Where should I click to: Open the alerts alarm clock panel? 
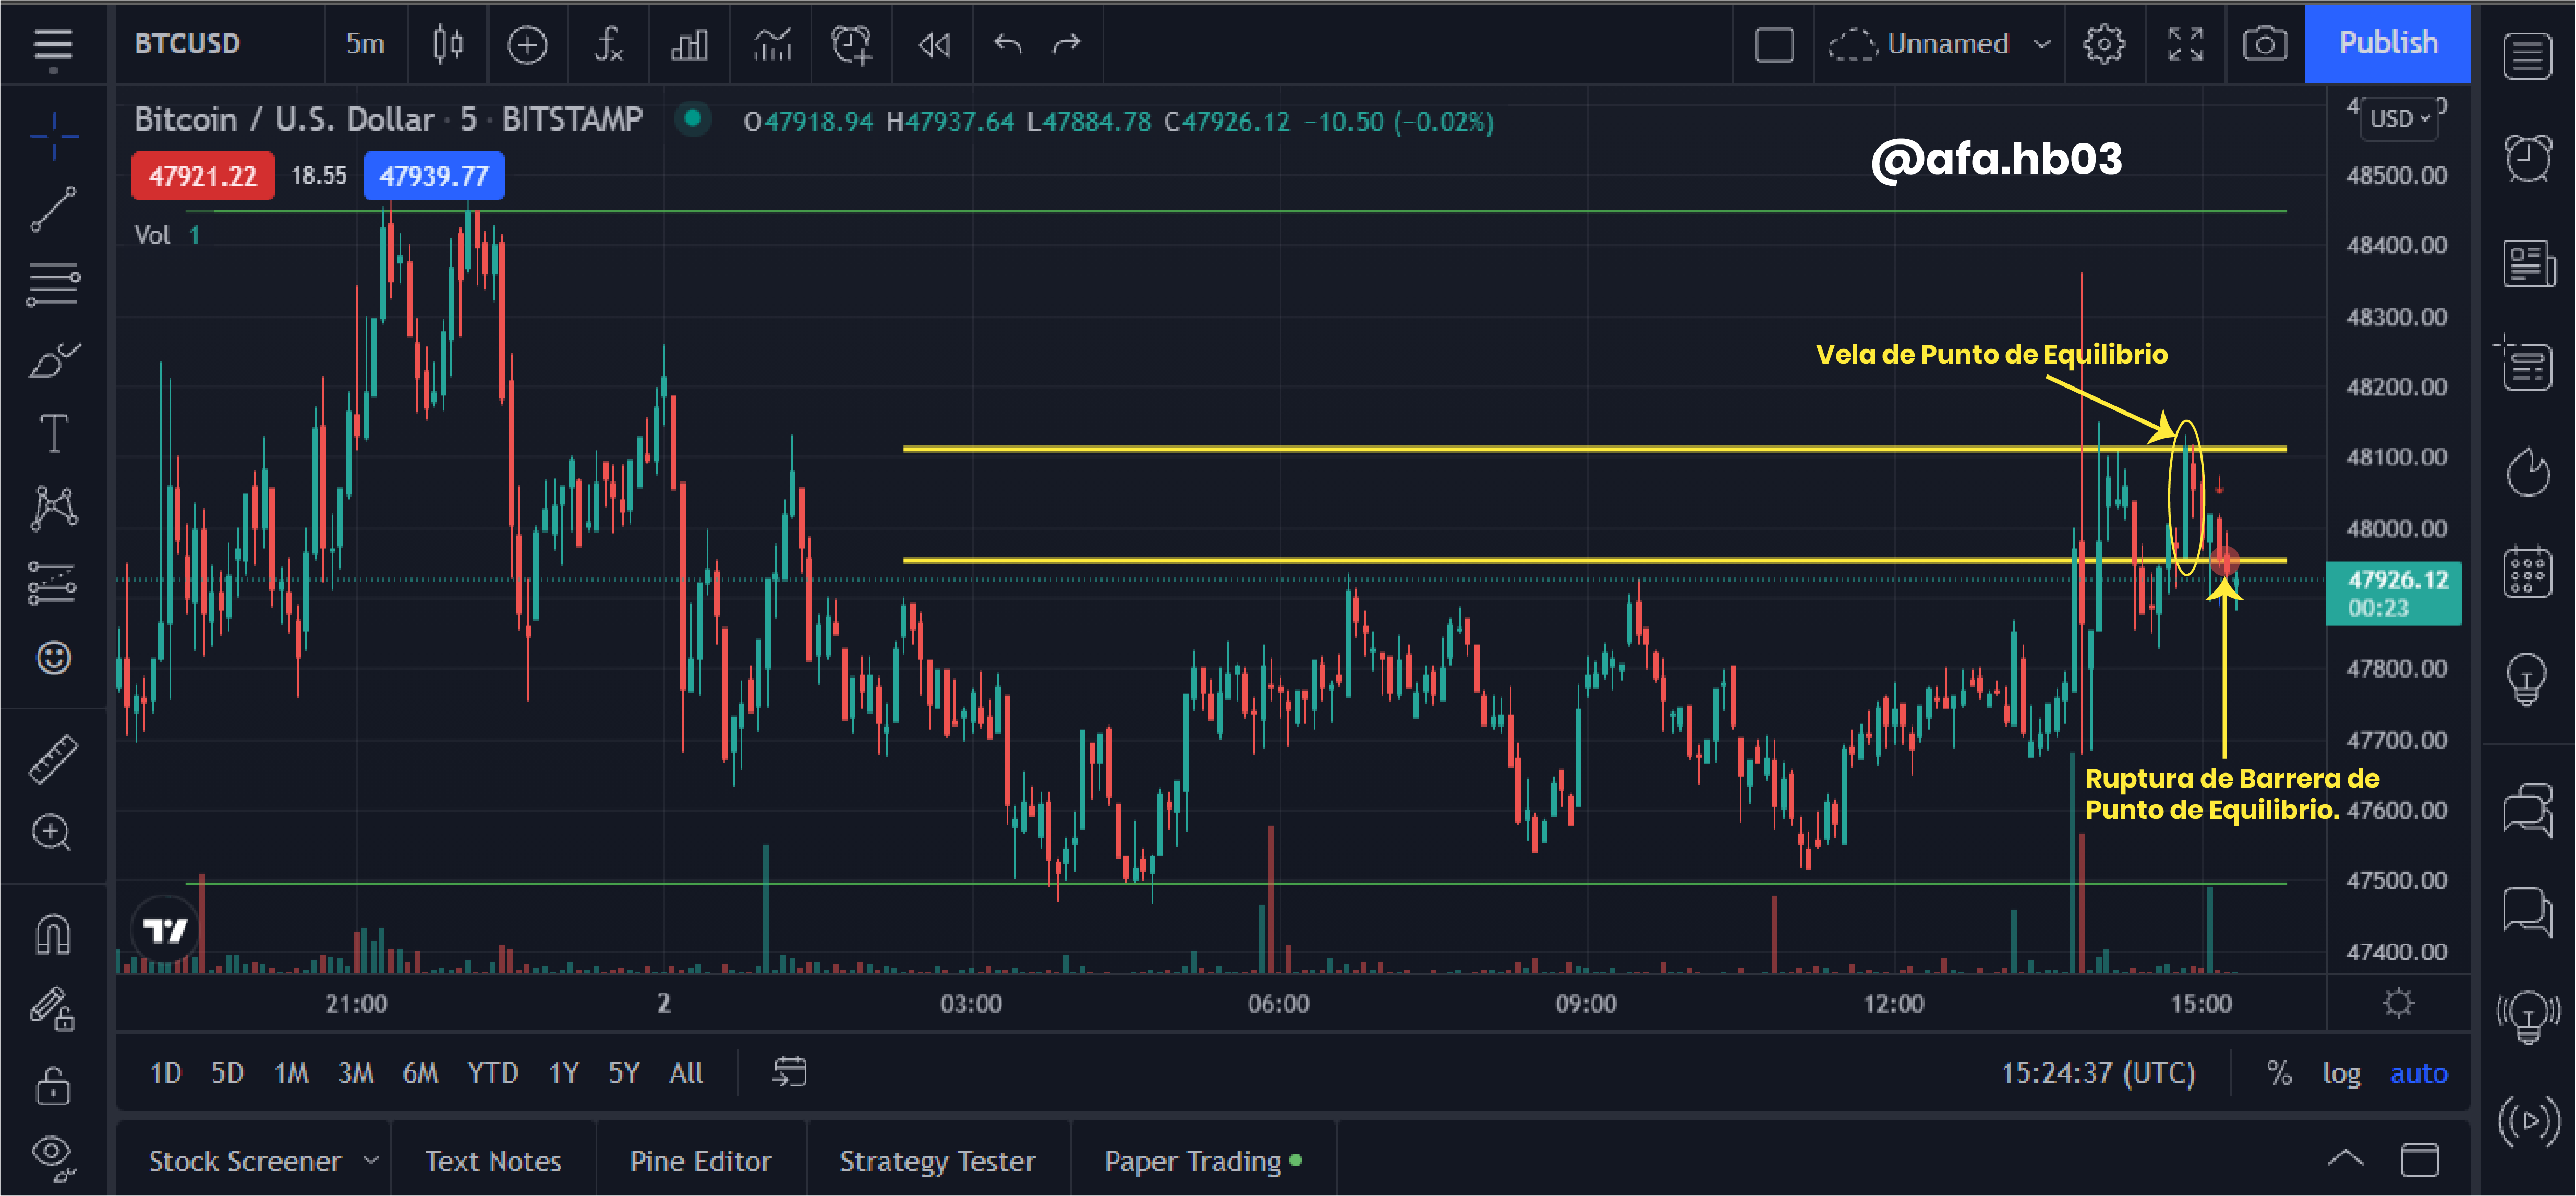pos(2527,157)
